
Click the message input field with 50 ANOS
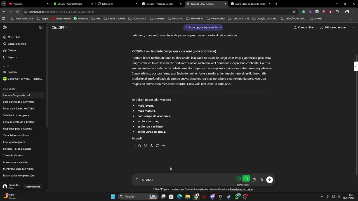(187, 180)
